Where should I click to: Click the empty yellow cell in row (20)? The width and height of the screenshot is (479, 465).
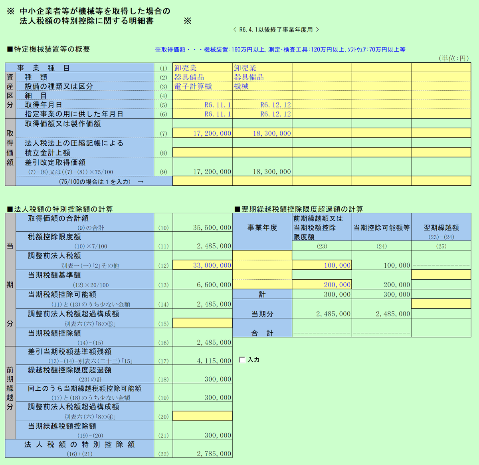click(203, 416)
